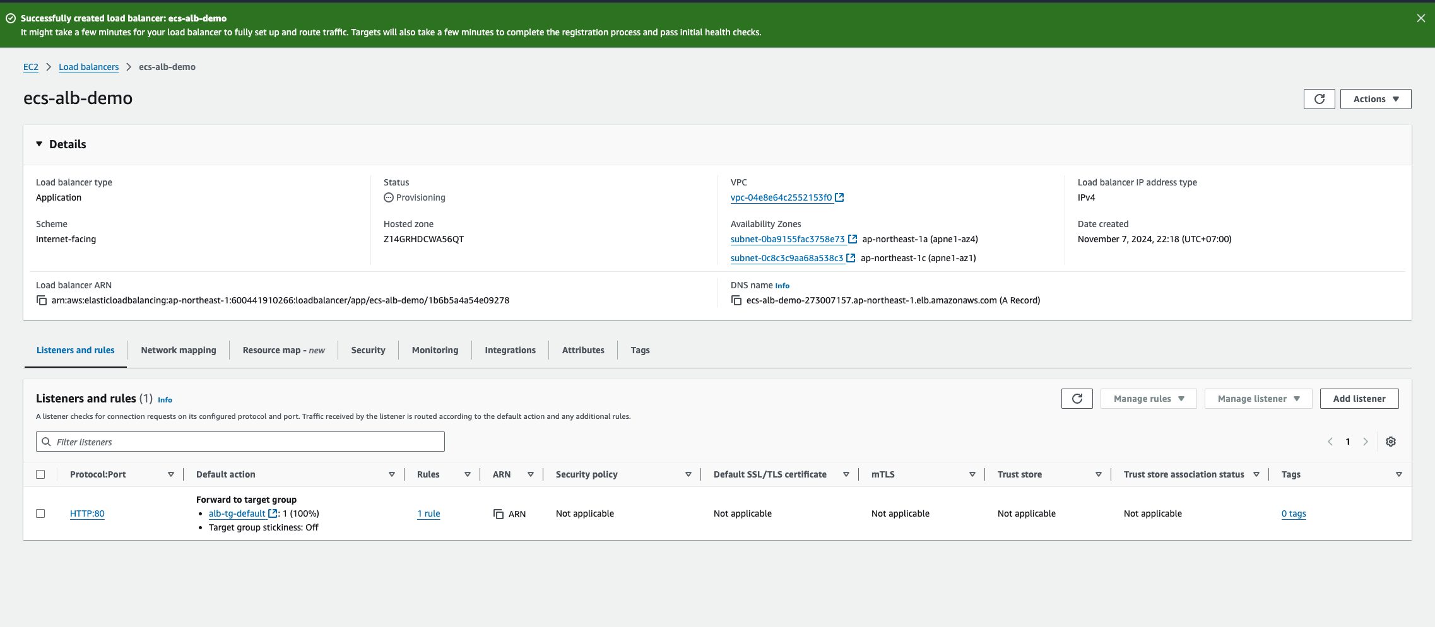This screenshot has height=627, width=1435.
Task: Copy the load balancer ARN
Action: 42,300
